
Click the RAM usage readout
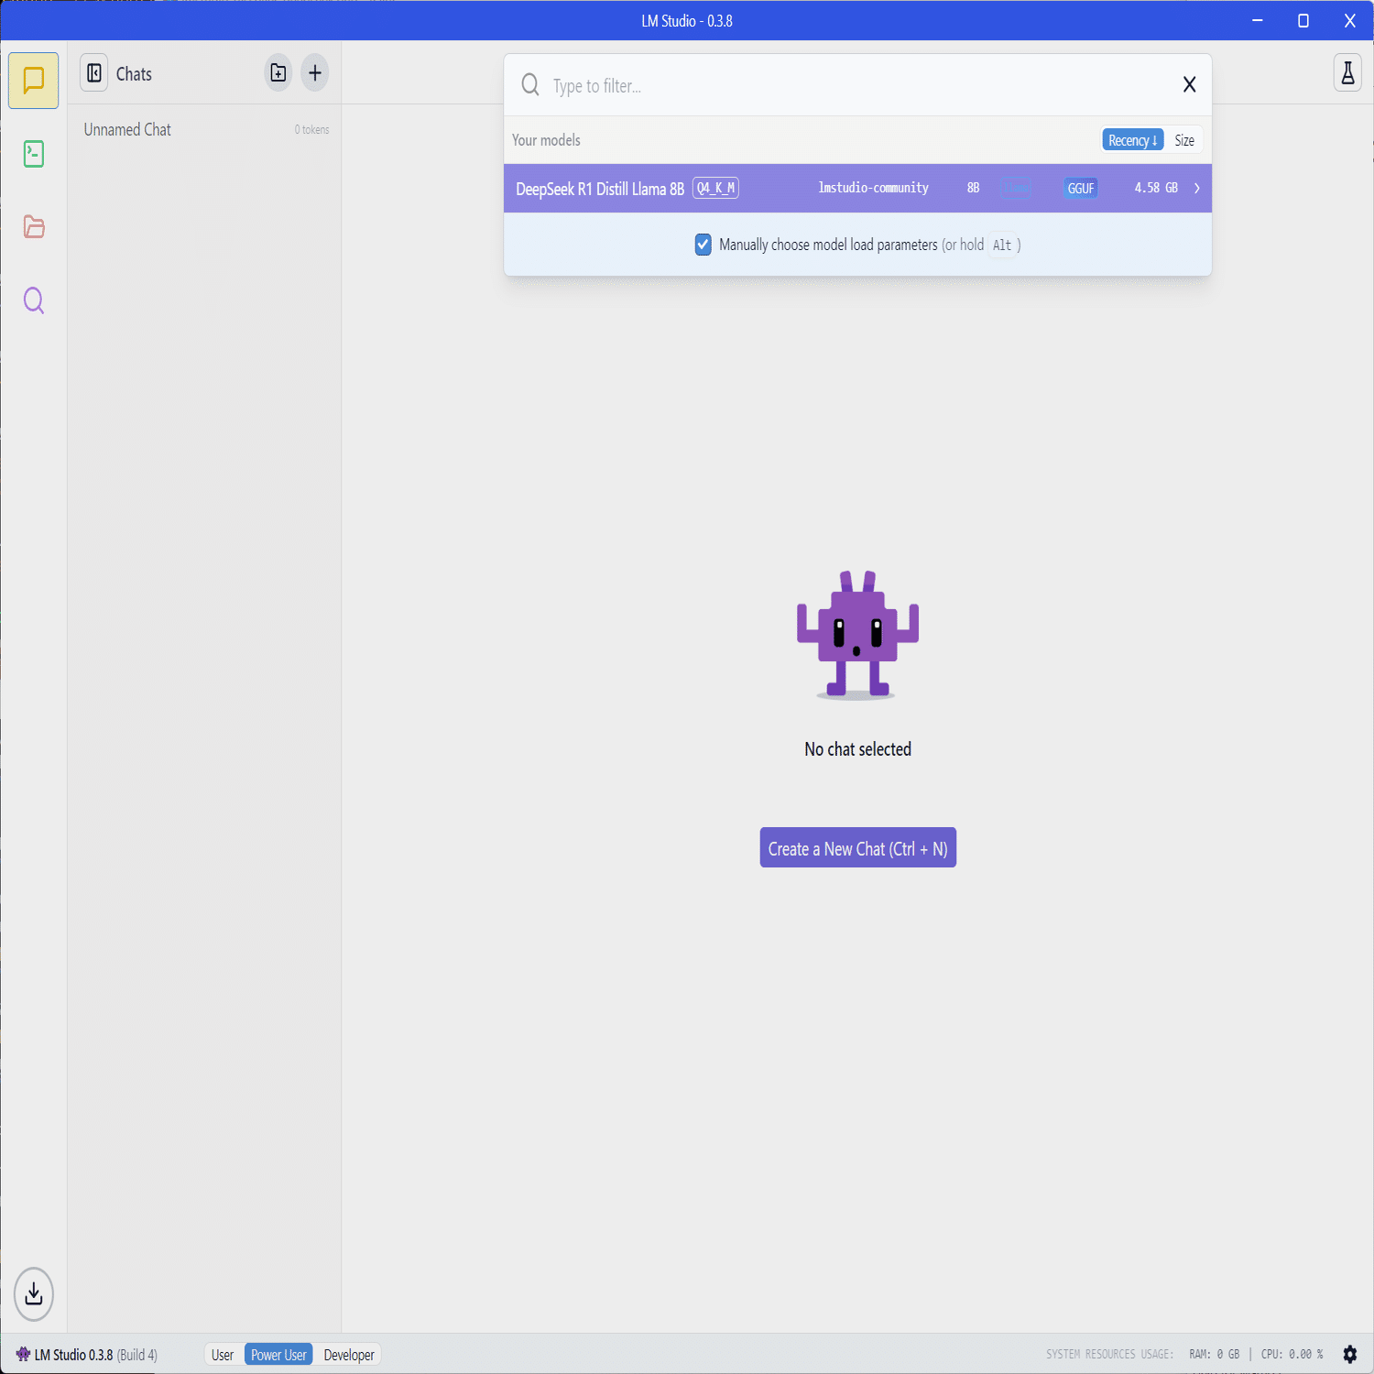1214,1354
